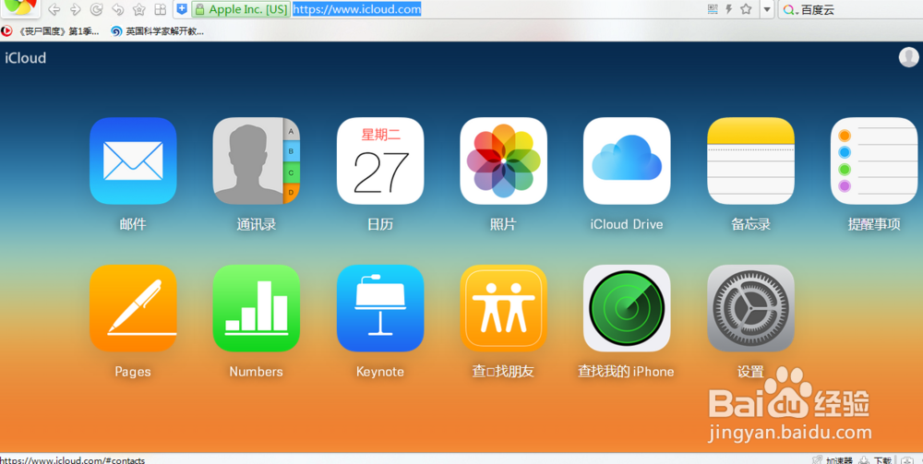Open the Calendar (日历) app icon
Screen dimensions: 923x464
pos(380,161)
